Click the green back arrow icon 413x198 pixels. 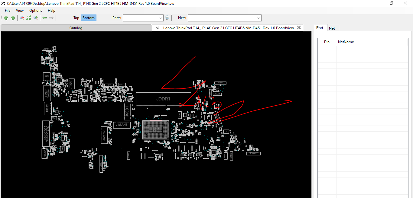tap(44, 18)
